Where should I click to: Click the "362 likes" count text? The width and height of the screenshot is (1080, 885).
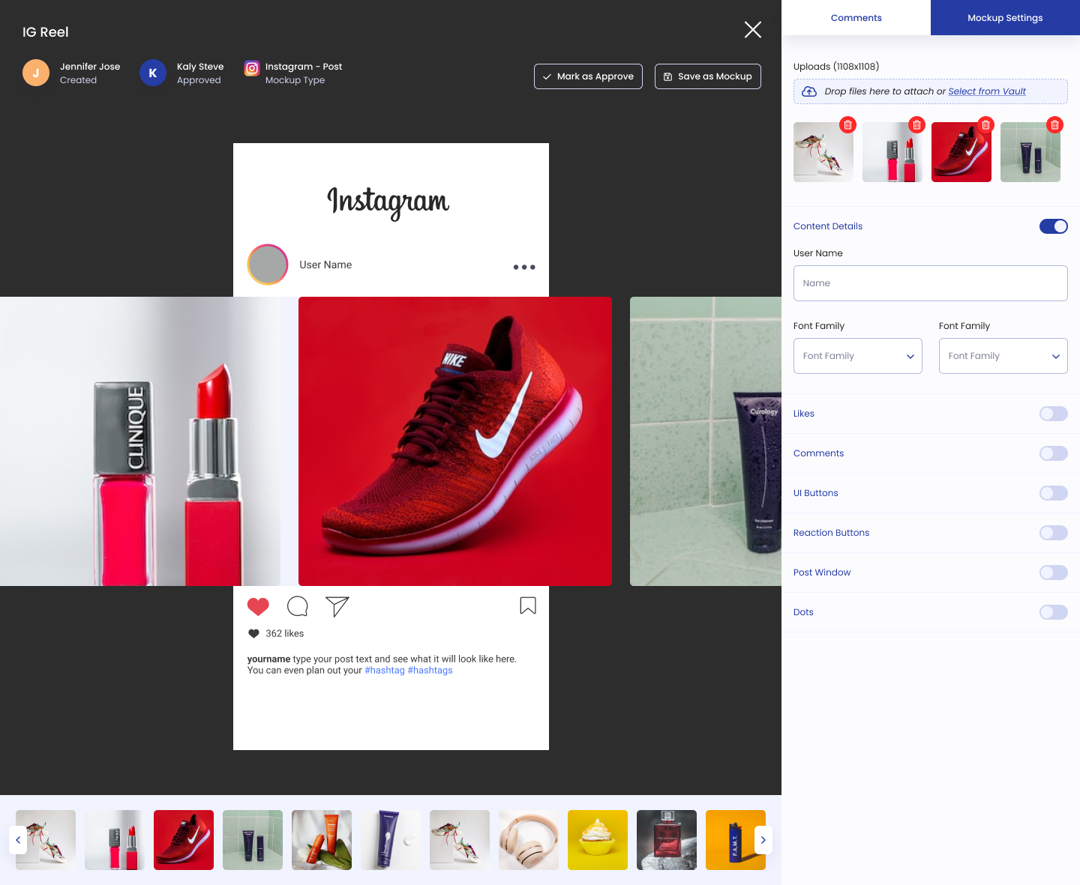coord(285,633)
